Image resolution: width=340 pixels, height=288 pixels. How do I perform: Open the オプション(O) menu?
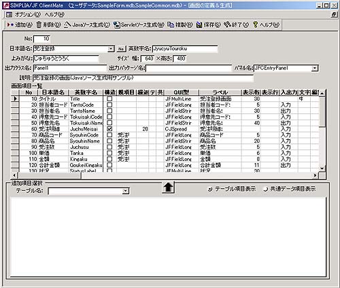[28, 14]
